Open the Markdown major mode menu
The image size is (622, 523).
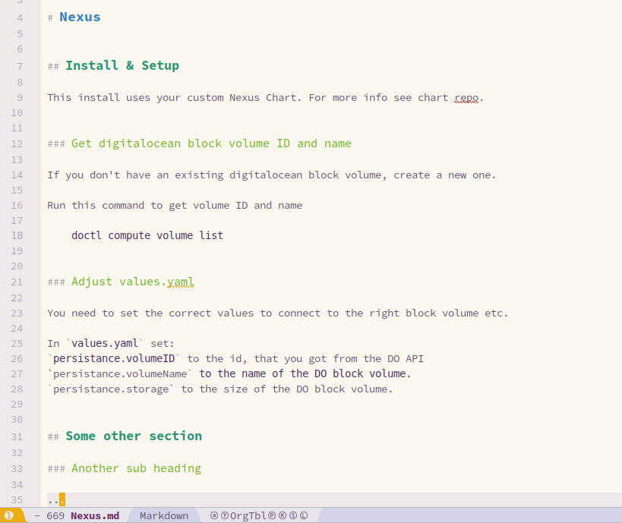click(164, 515)
